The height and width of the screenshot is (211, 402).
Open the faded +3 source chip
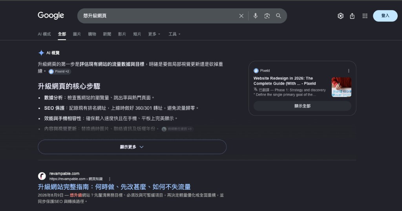click(177, 129)
